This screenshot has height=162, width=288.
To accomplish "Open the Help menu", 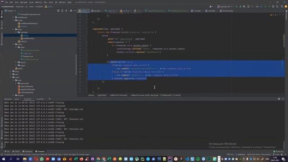I will [x=69, y=2].
